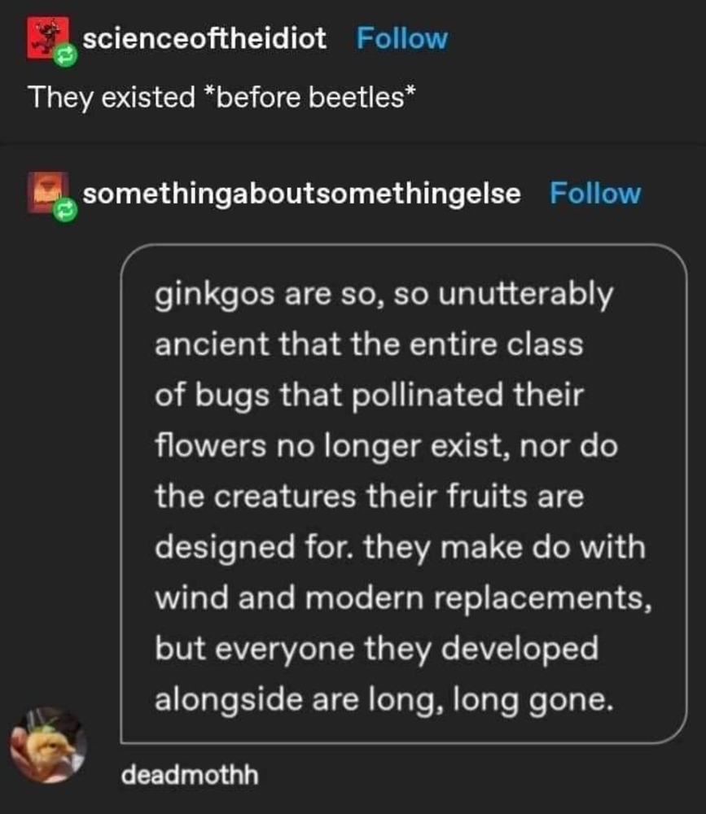The height and width of the screenshot is (814, 706).
Task: Click the line 'designed for. they make do with'
Action: tap(400, 548)
